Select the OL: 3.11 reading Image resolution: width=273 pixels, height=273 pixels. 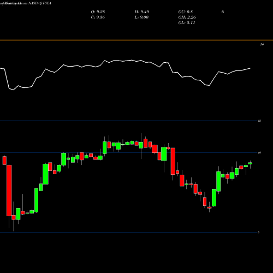[x=187, y=23]
